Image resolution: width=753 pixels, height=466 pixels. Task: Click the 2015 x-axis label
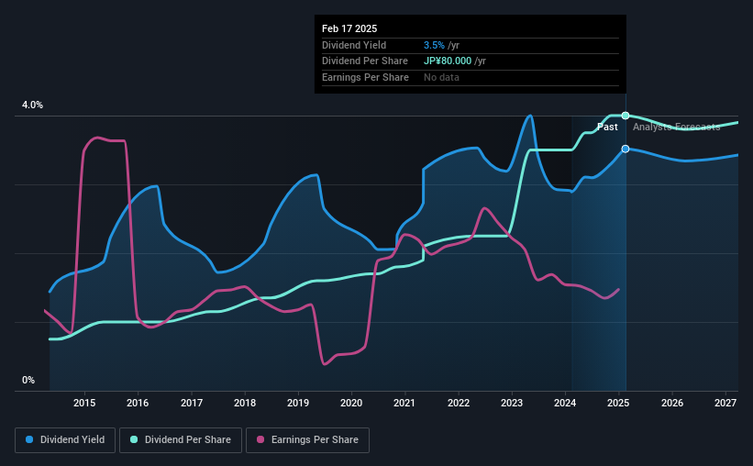[84, 403]
